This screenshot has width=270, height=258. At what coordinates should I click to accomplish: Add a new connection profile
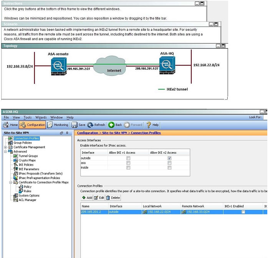pos(87,198)
